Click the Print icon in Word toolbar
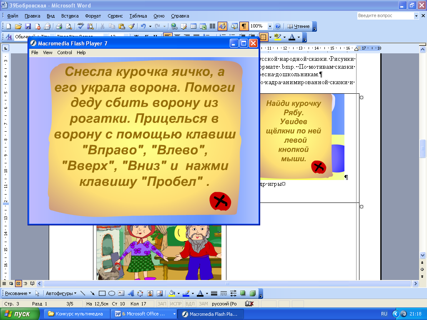 coord(59,26)
